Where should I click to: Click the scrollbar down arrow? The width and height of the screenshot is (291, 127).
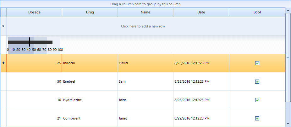click(288, 124)
